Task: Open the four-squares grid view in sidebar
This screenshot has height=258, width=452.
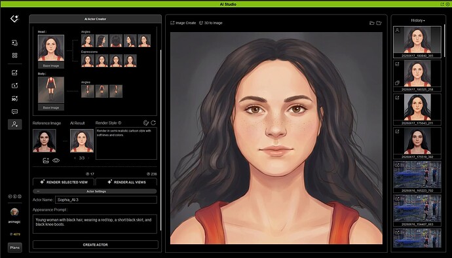Action: point(14,56)
